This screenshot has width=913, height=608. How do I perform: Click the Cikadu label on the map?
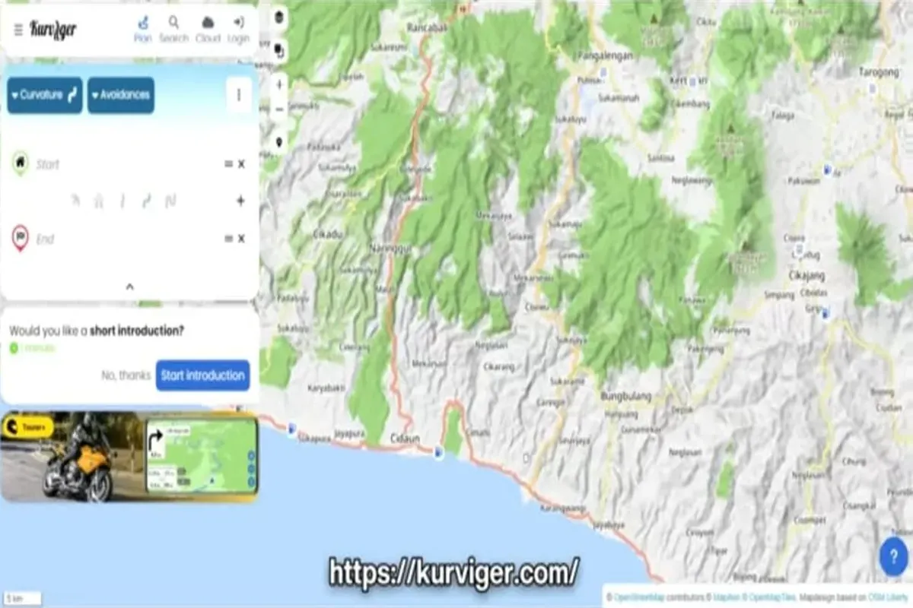pos(327,234)
